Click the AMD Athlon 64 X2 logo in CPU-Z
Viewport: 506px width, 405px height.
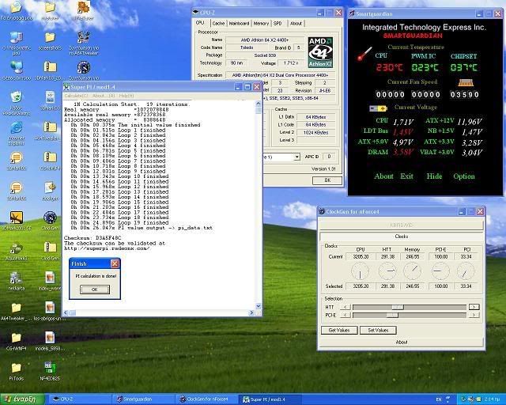click(320, 53)
